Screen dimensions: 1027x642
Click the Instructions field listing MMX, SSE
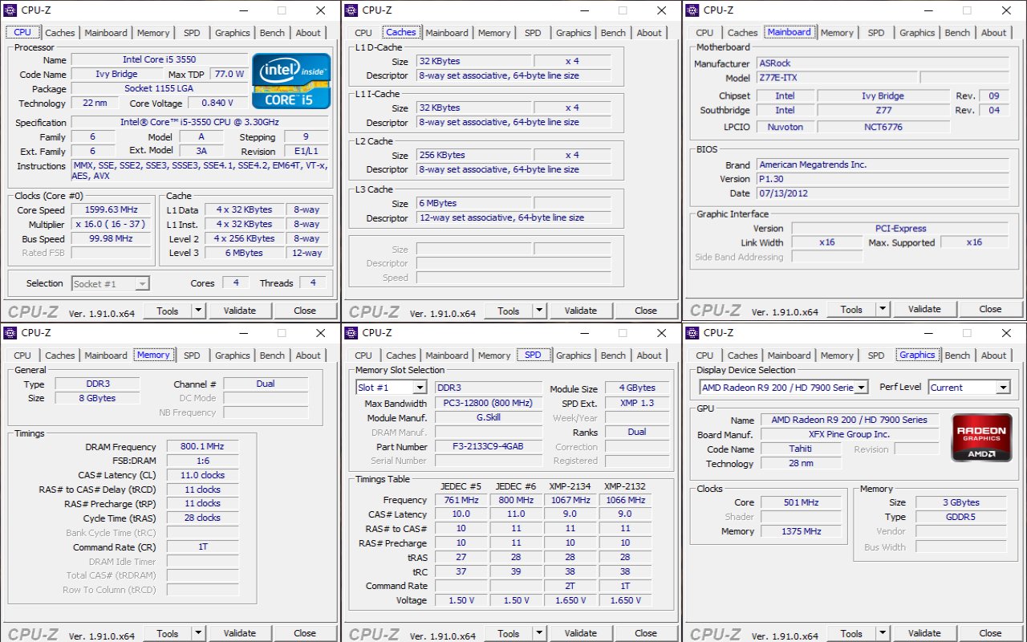(199, 171)
